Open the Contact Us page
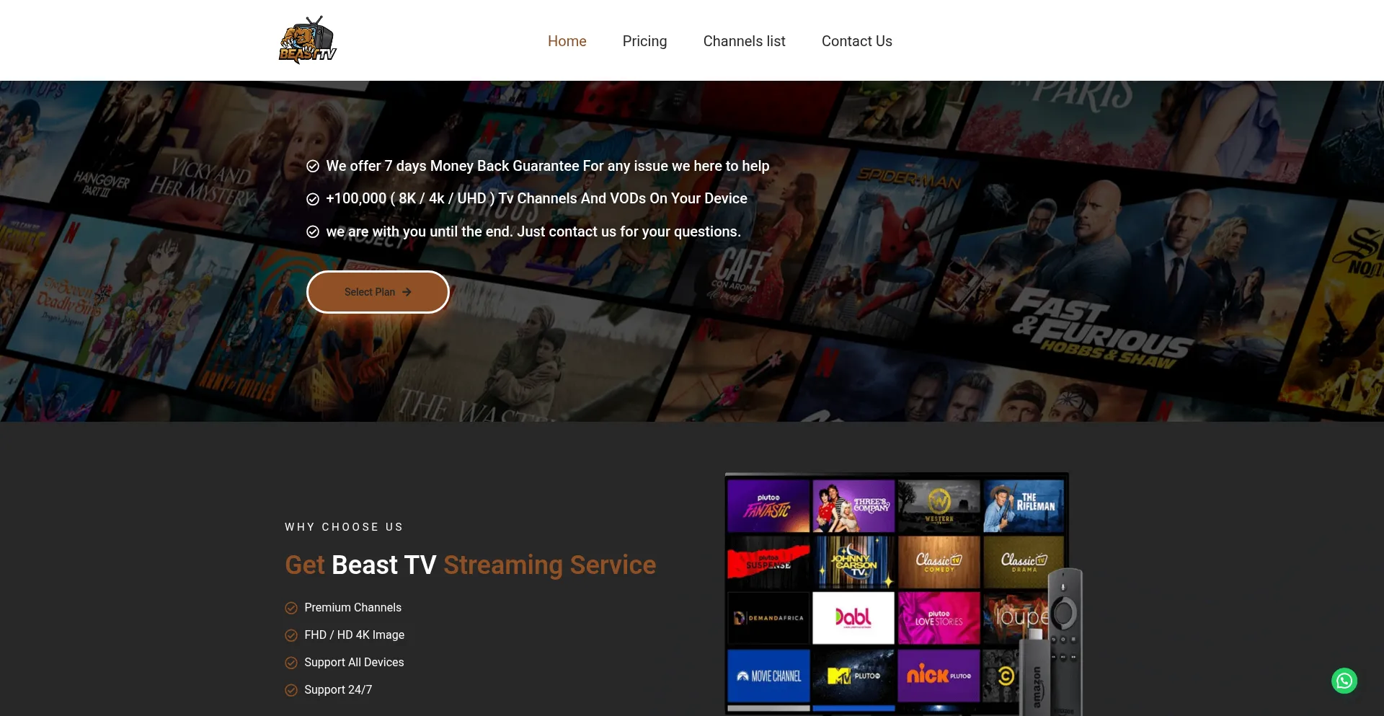 click(x=857, y=41)
